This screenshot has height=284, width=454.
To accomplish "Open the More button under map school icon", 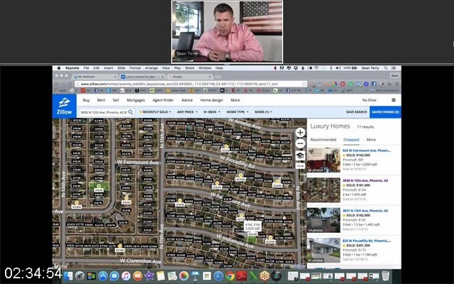I will [x=300, y=166].
